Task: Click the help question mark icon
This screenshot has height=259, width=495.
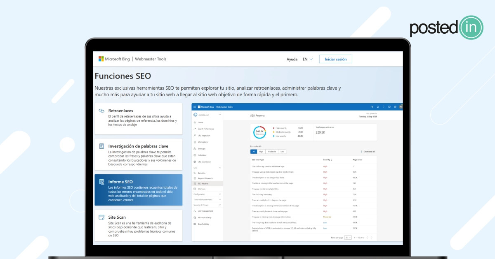Action: pyautogui.click(x=384, y=107)
